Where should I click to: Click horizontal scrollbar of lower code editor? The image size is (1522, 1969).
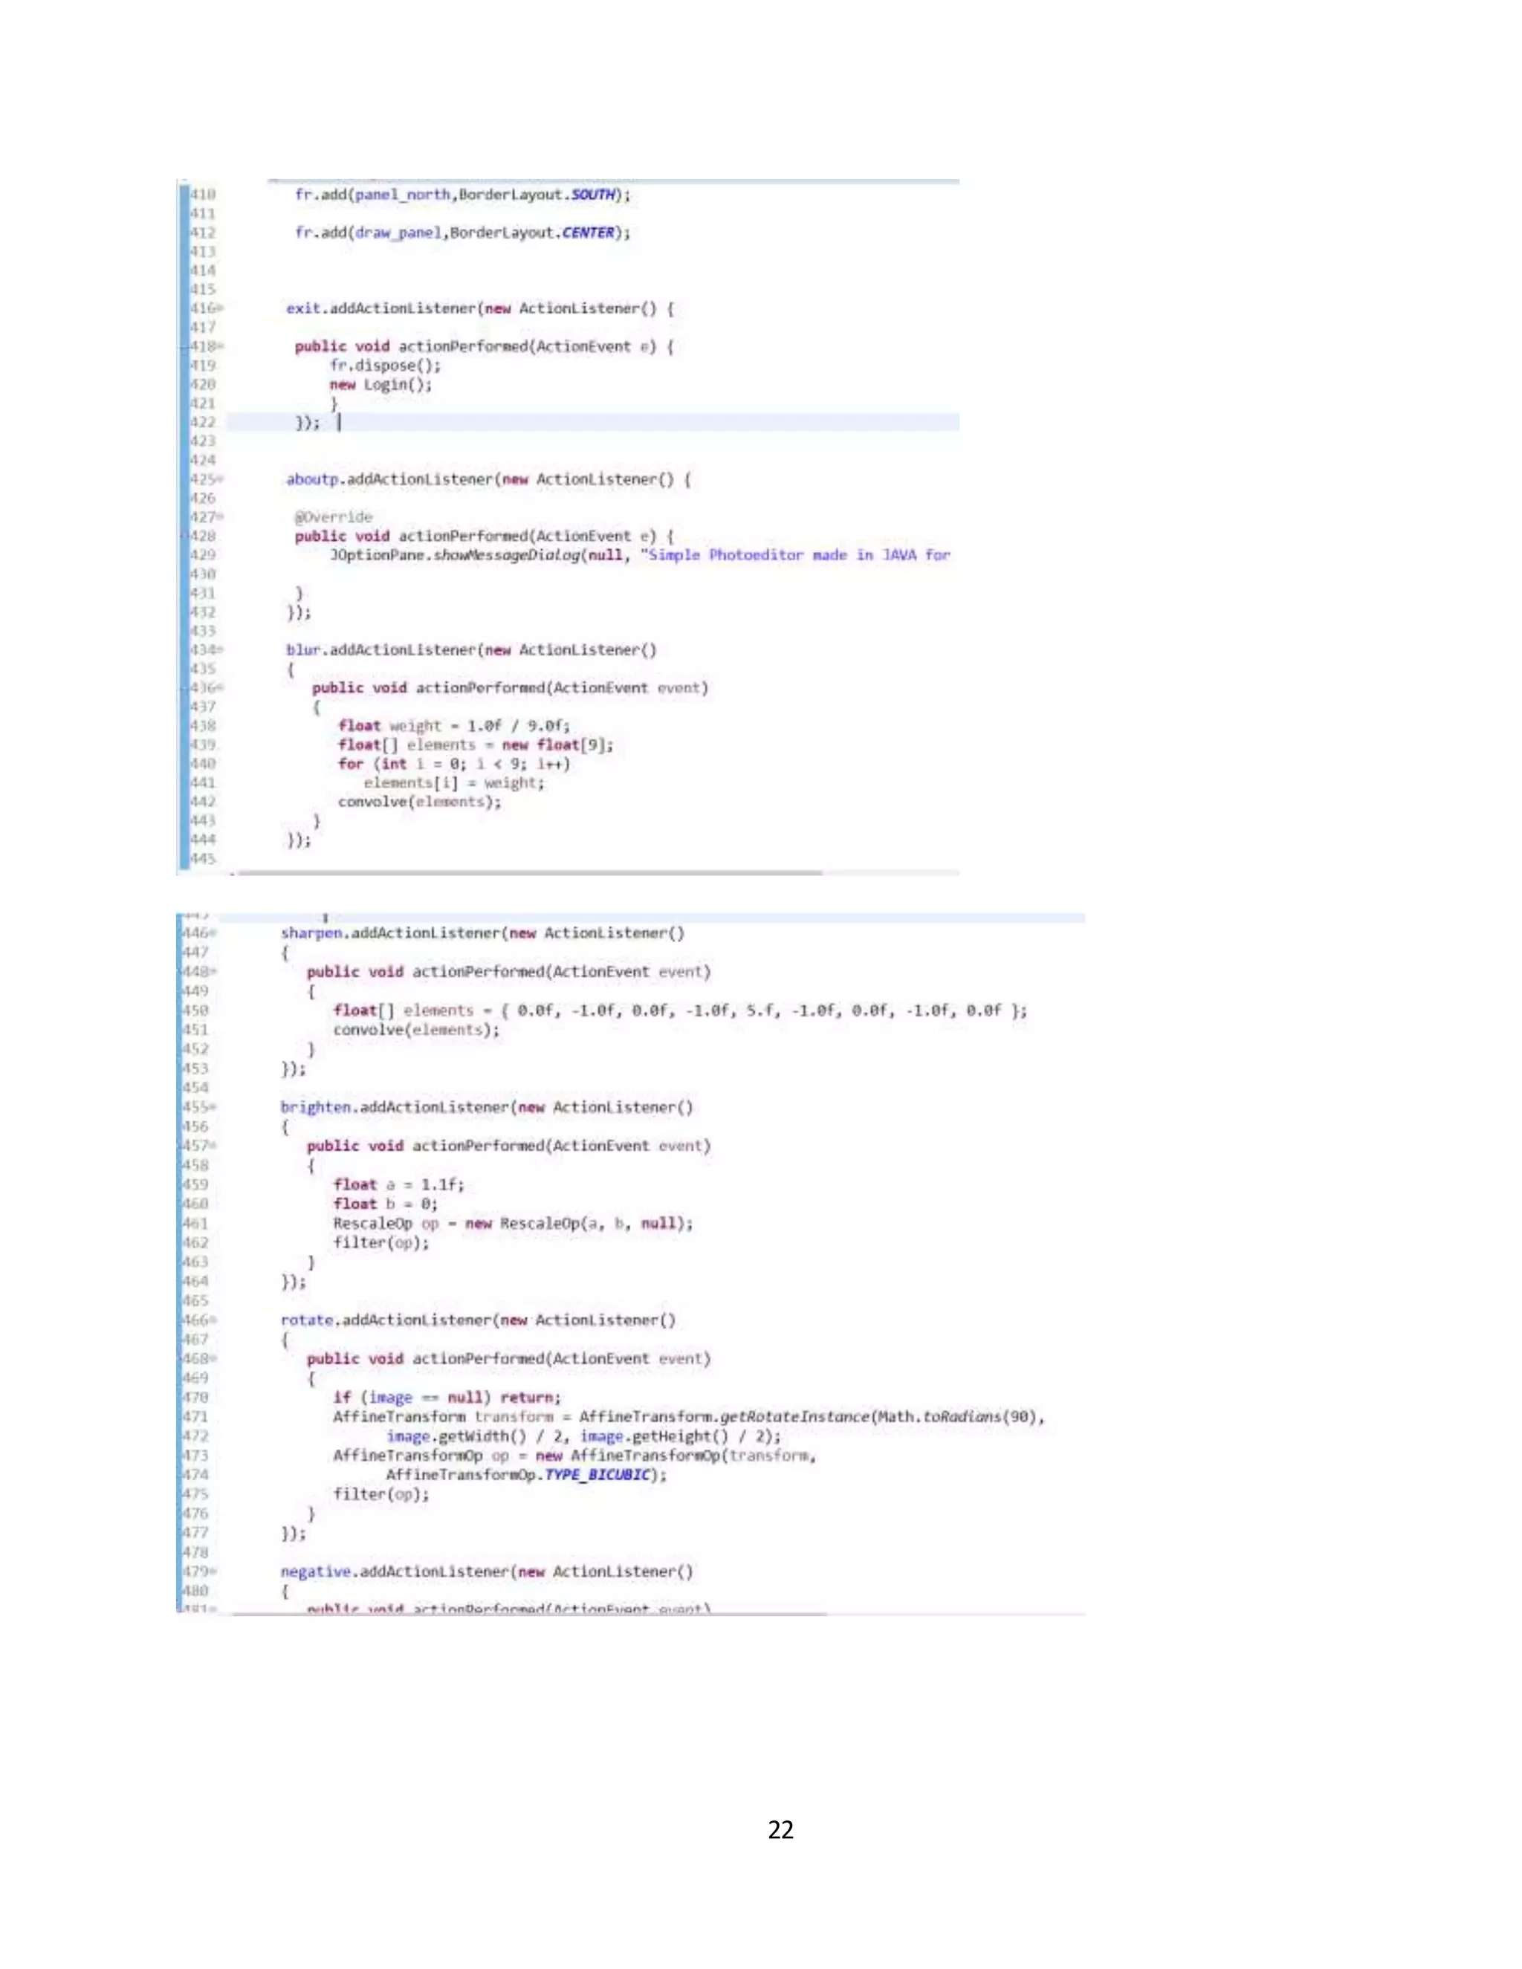[530, 1614]
